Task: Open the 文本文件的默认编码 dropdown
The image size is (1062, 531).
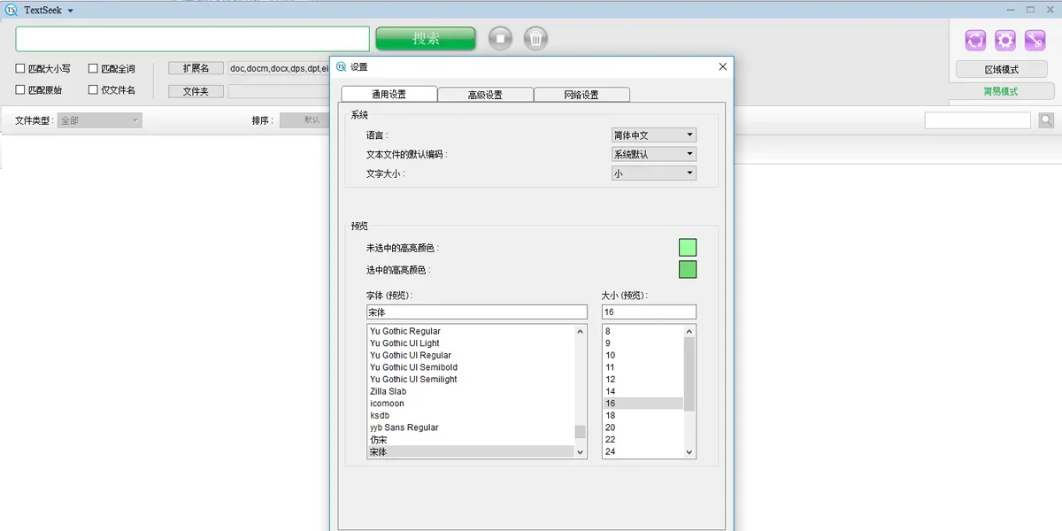Action: click(654, 154)
